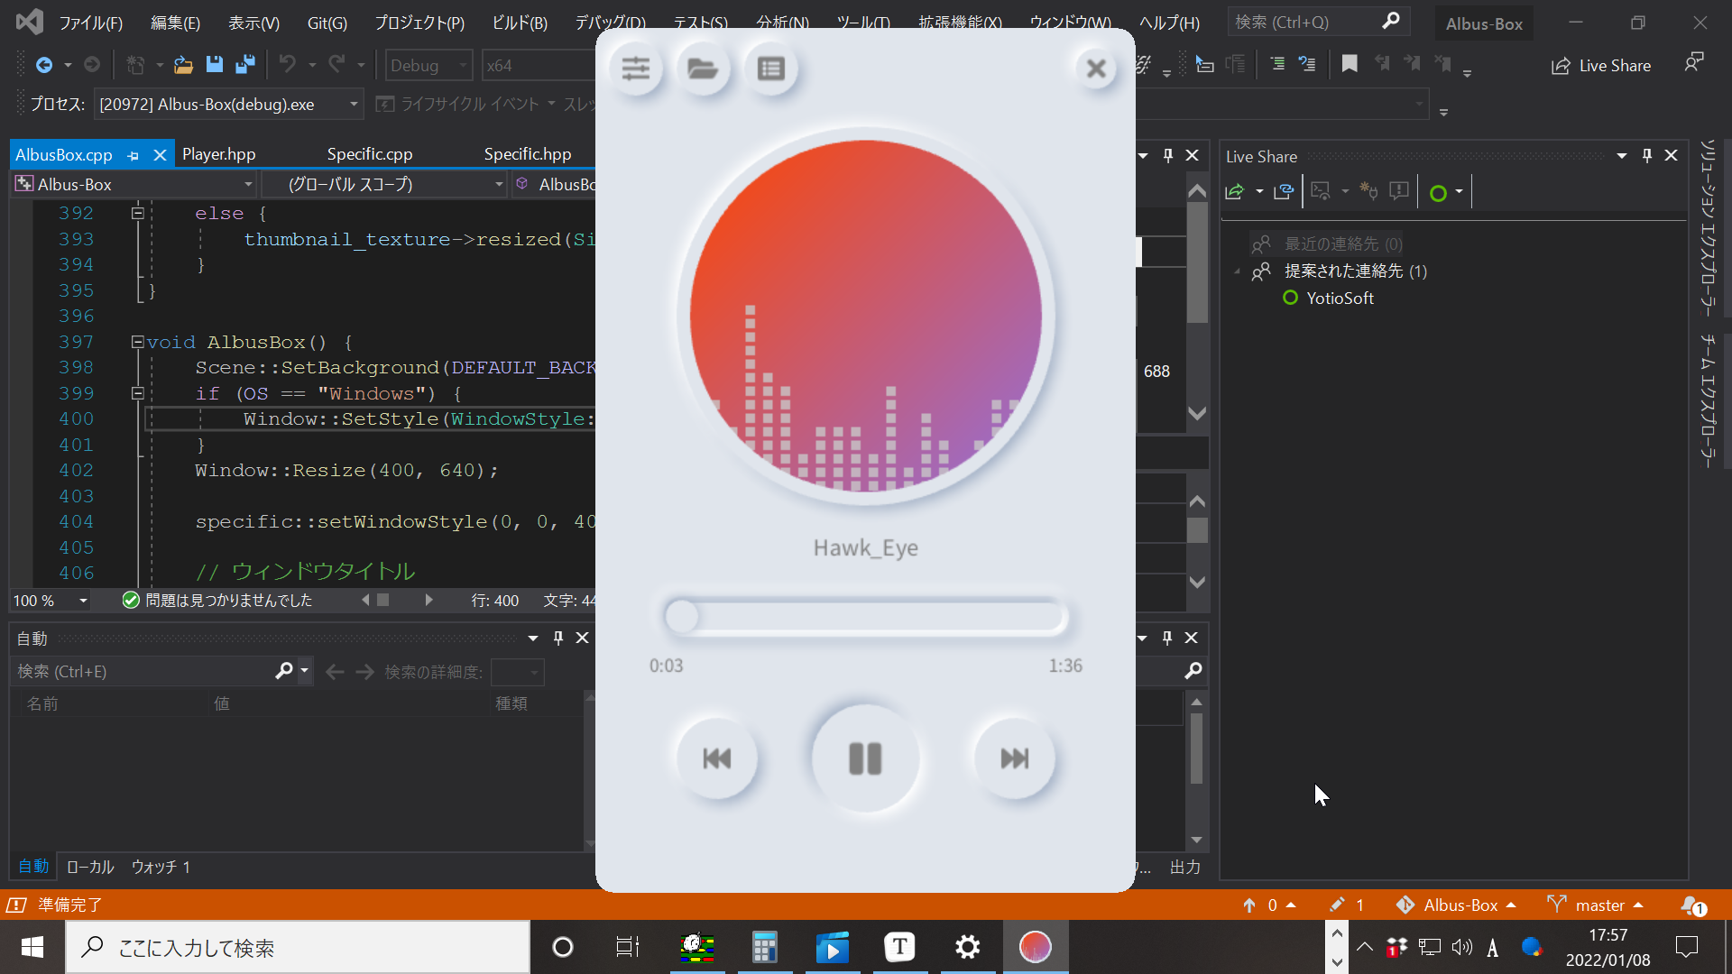The image size is (1732, 974).
Task: Switch to the ウォッチ 1 tab
Action: tap(161, 867)
